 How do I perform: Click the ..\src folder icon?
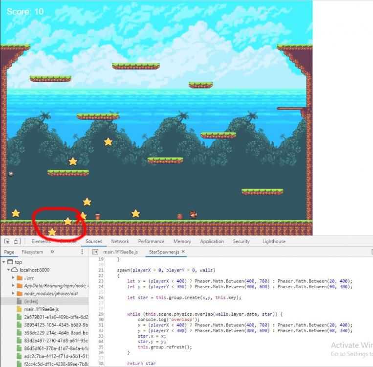tap(20, 277)
